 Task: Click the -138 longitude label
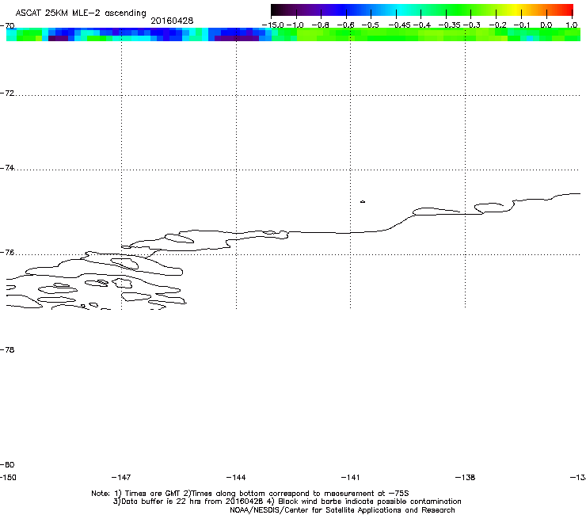466,478
